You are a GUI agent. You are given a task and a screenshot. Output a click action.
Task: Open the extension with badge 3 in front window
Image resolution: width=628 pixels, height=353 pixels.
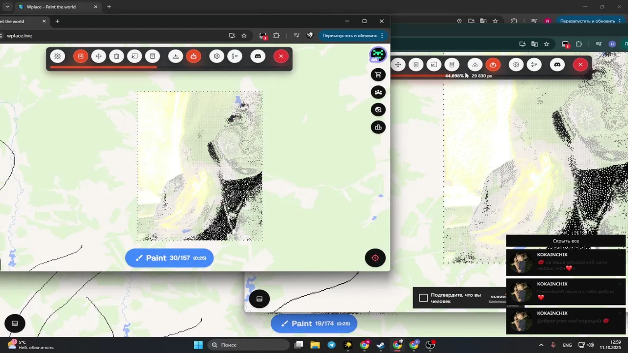coord(263,36)
